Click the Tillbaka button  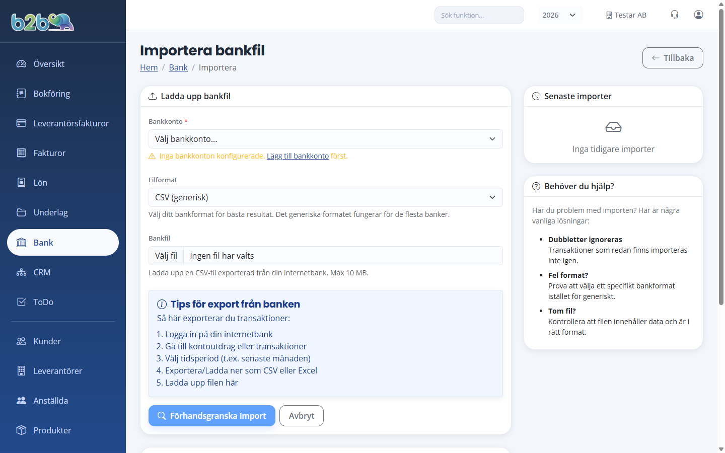tap(673, 58)
